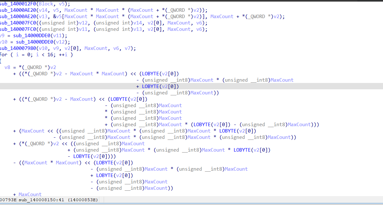Click status bar location sub_140008150:41

[x=41, y=200]
